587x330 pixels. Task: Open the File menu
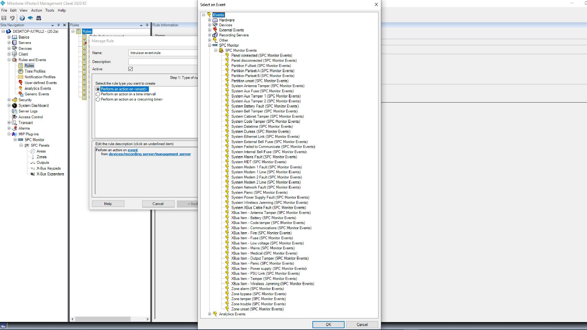click(x=4, y=10)
